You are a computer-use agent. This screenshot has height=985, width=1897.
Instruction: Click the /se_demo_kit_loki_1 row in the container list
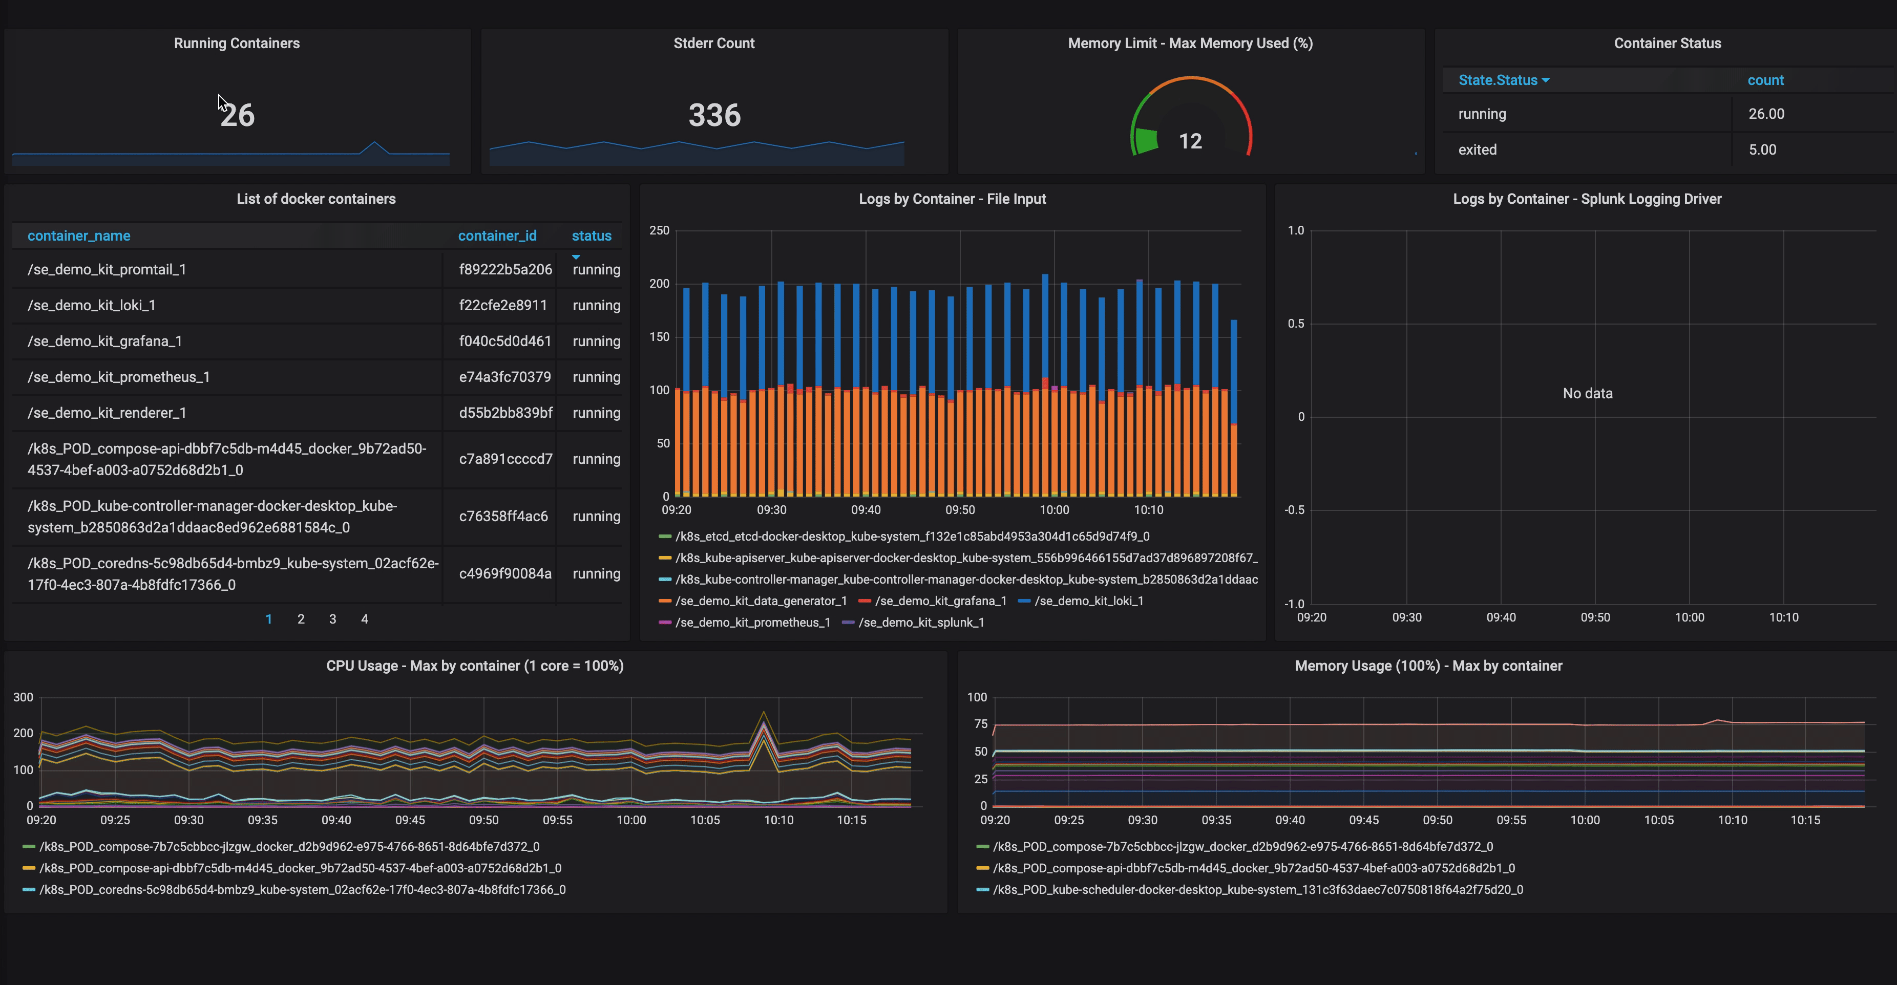pos(91,306)
